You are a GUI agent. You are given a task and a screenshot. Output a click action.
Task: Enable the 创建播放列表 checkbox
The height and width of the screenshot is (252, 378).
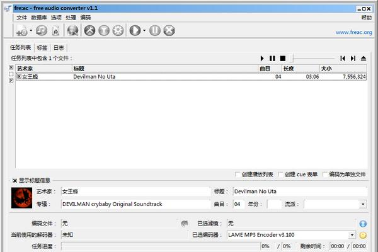(238, 175)
